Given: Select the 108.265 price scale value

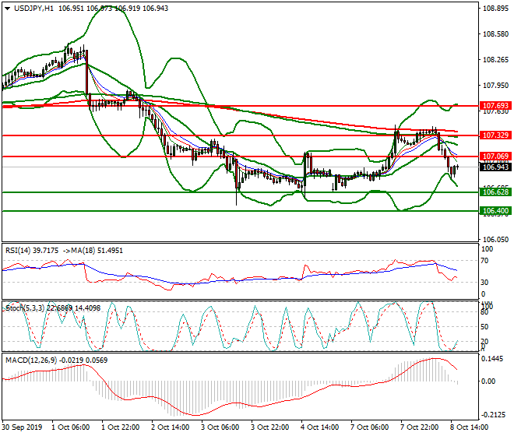Looking at the screenshot, I should 495,60.
